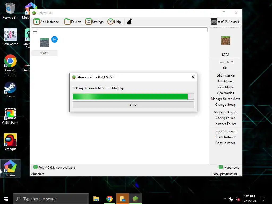Click Export Instance

coord(225,131)
